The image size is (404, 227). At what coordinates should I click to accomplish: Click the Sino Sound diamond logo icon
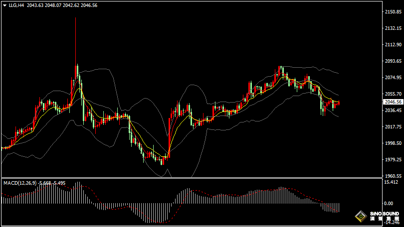[x=361, y=217]
